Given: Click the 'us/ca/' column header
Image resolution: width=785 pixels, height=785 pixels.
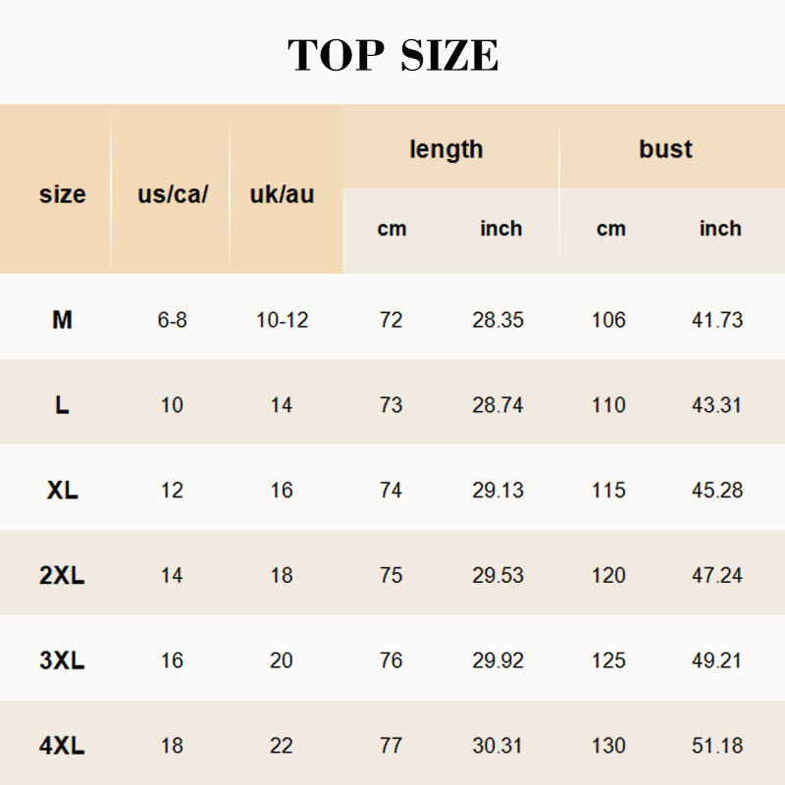Looking at the screenshot, I should tap(173, 194).
